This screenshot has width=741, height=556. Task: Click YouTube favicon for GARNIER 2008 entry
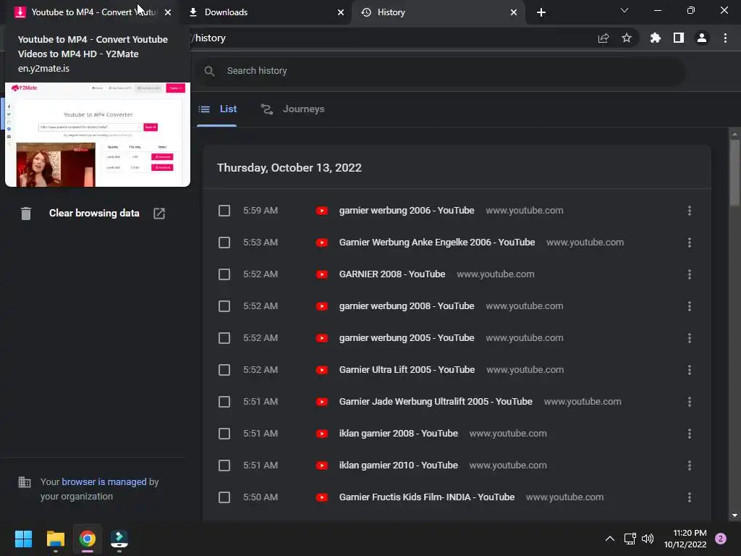(x=322, y=274)
